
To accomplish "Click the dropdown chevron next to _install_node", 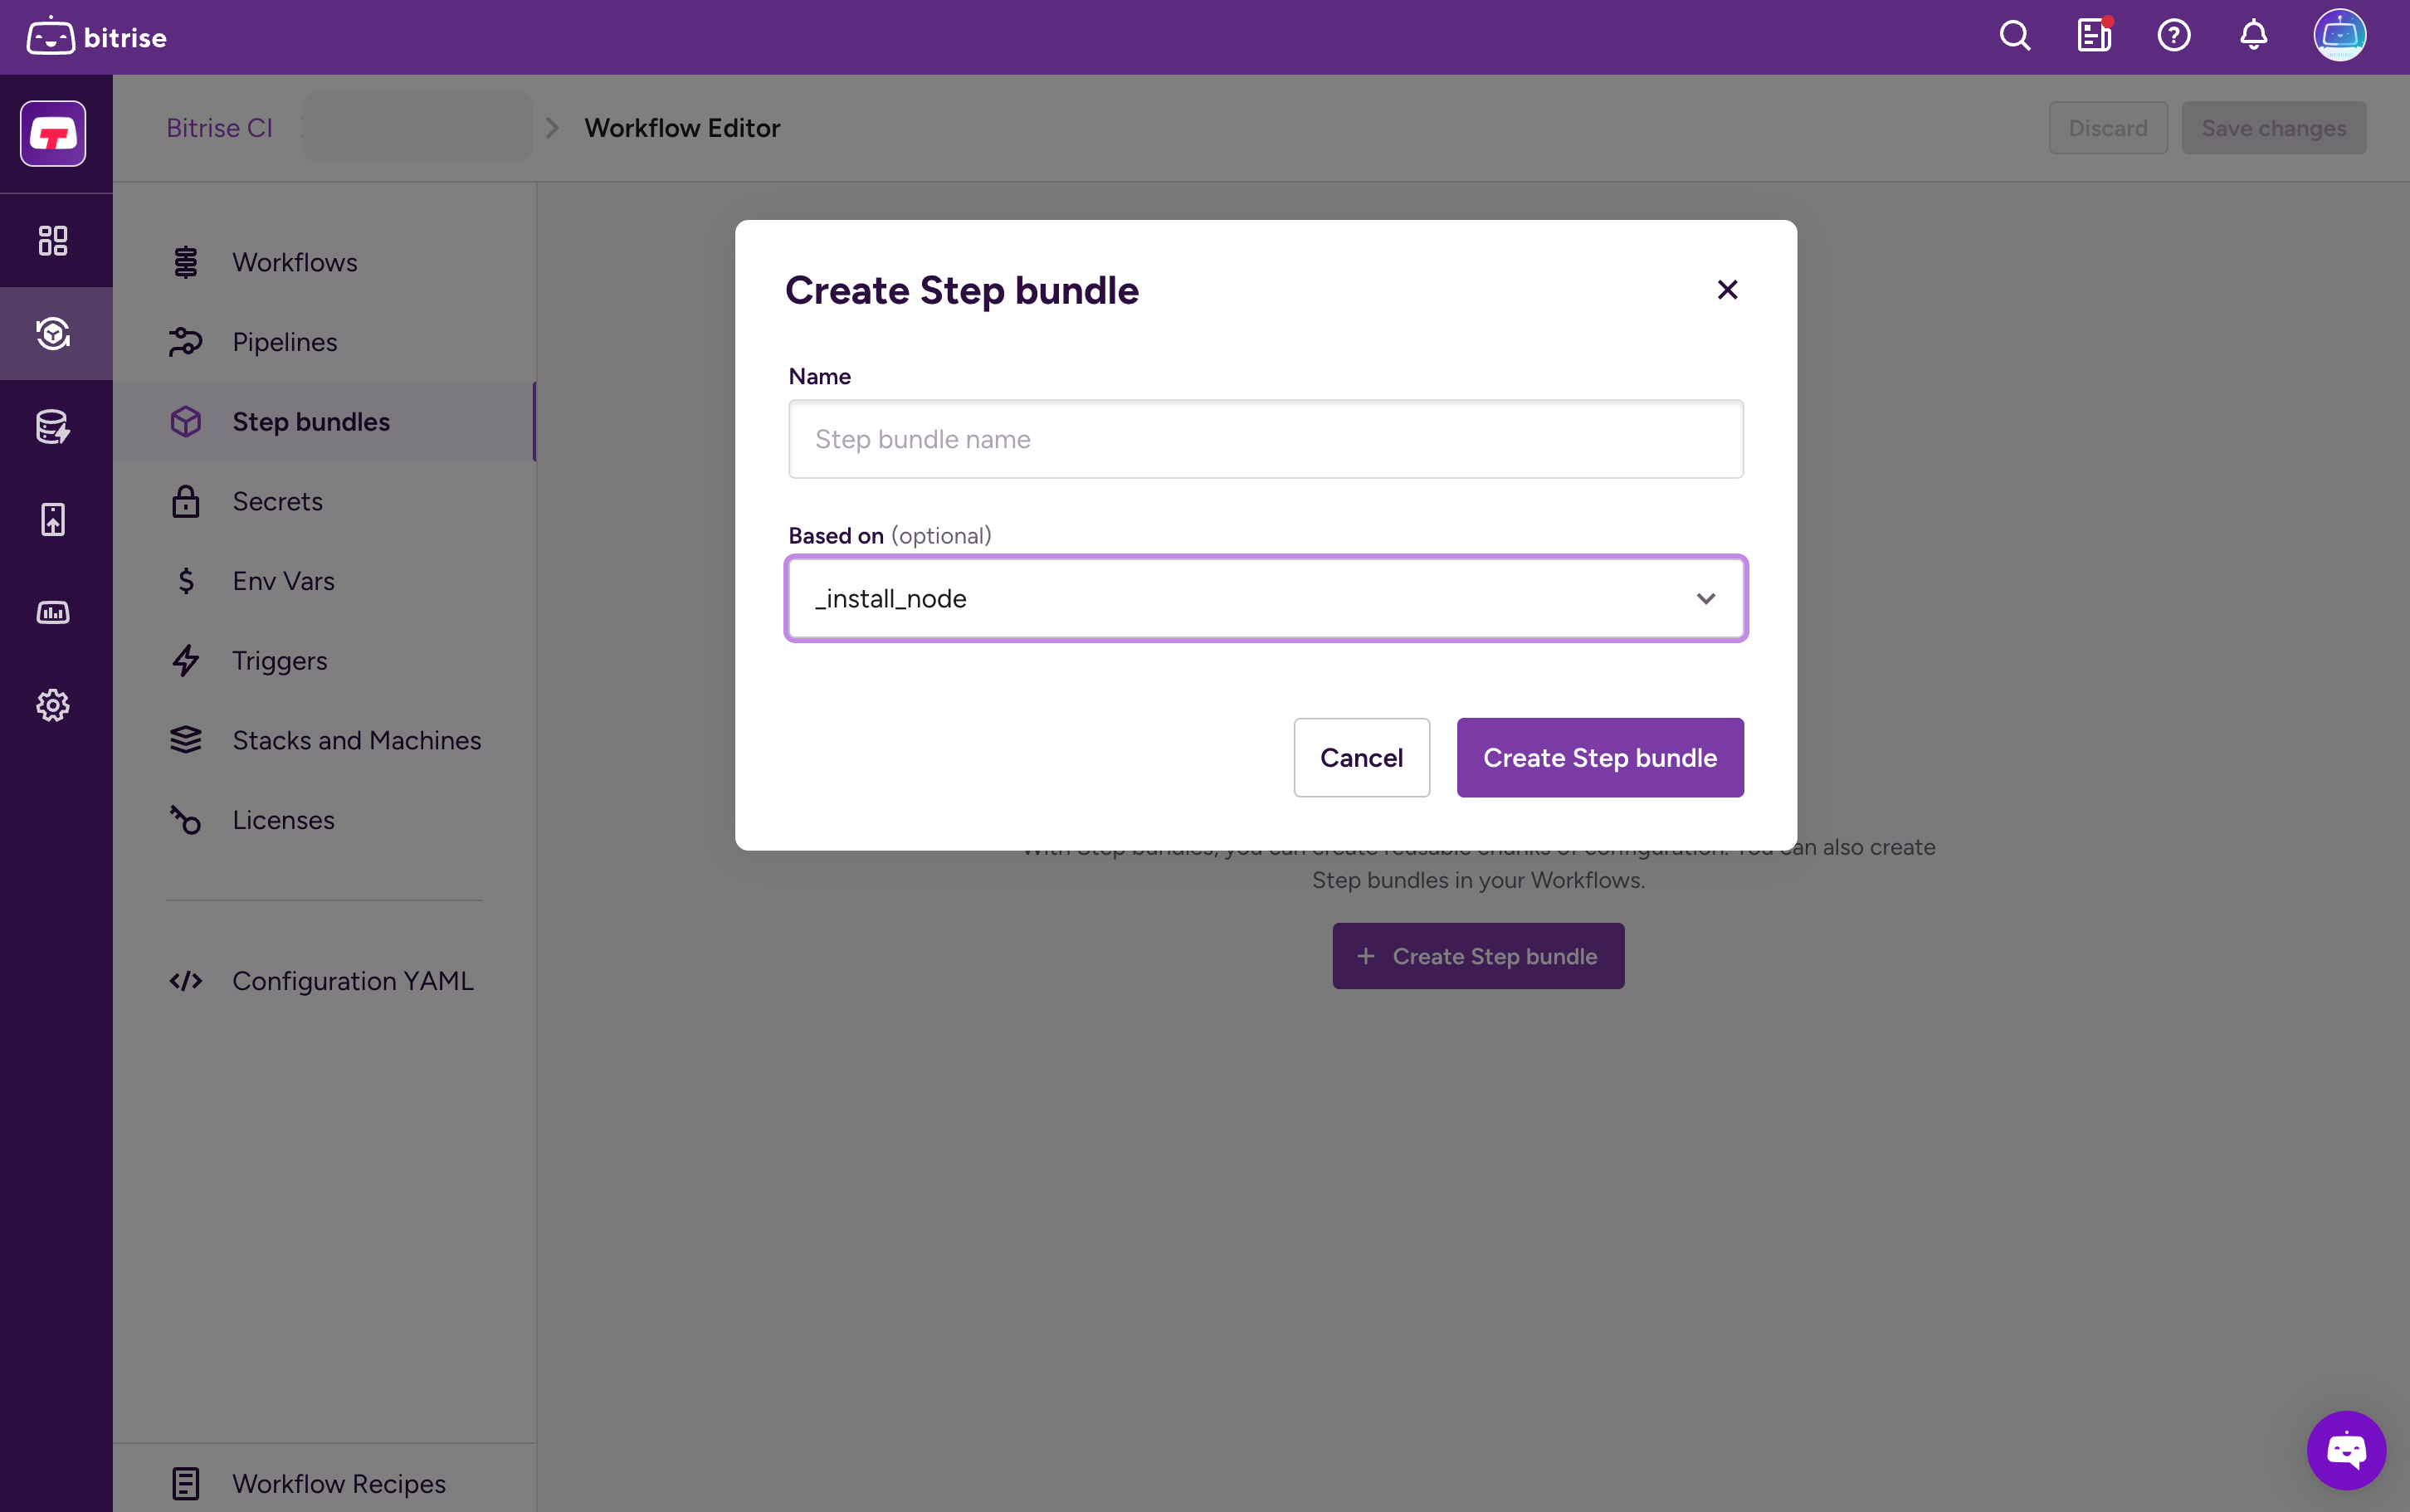I will pos(1705,598).
